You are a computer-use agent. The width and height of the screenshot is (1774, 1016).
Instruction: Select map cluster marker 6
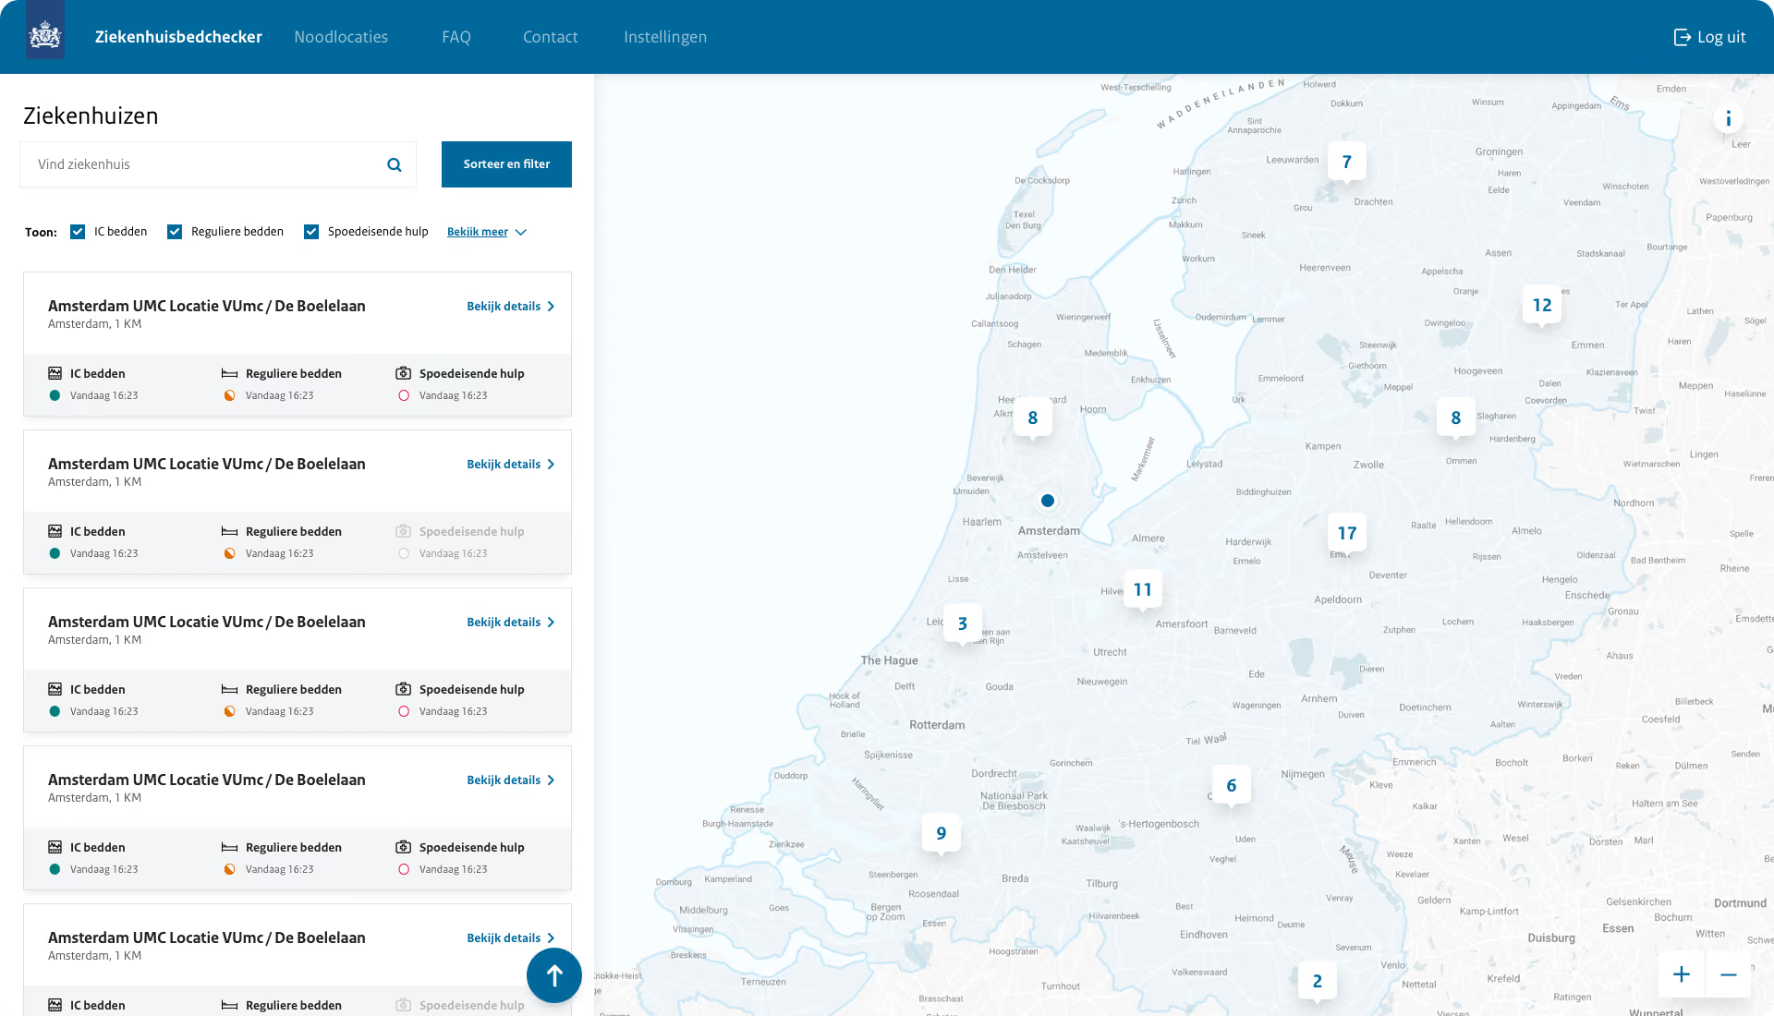tap(1232, 785)
